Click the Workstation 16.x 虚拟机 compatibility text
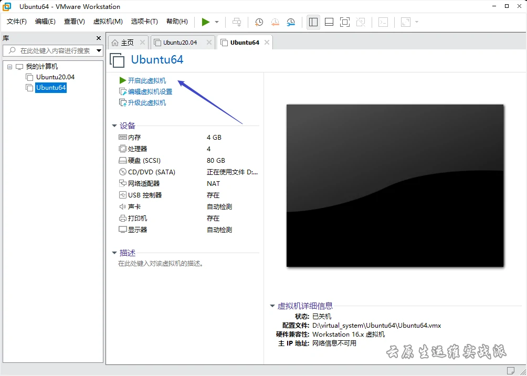The width and height of the screenshot is (527, 376). (349, 335)
